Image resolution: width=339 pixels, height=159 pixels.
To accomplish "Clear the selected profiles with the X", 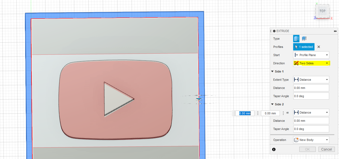I will [319, 47].
